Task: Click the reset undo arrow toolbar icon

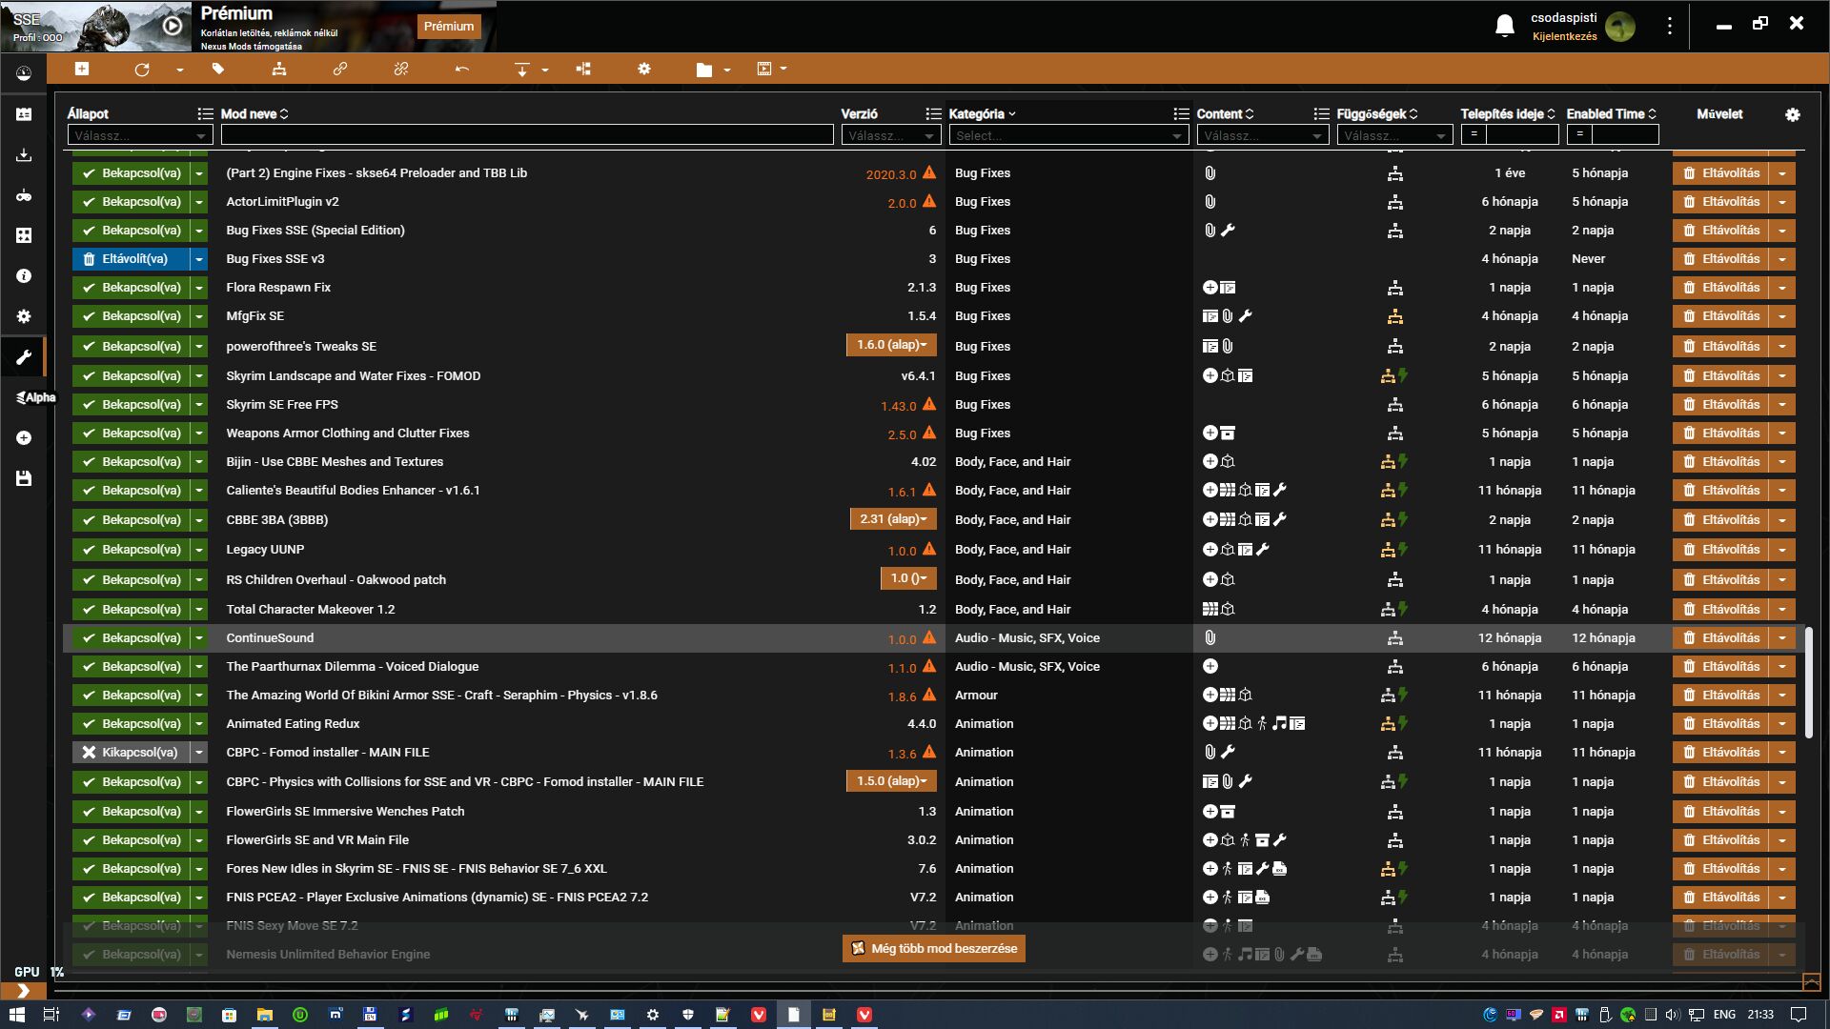Action: [462, 69]
